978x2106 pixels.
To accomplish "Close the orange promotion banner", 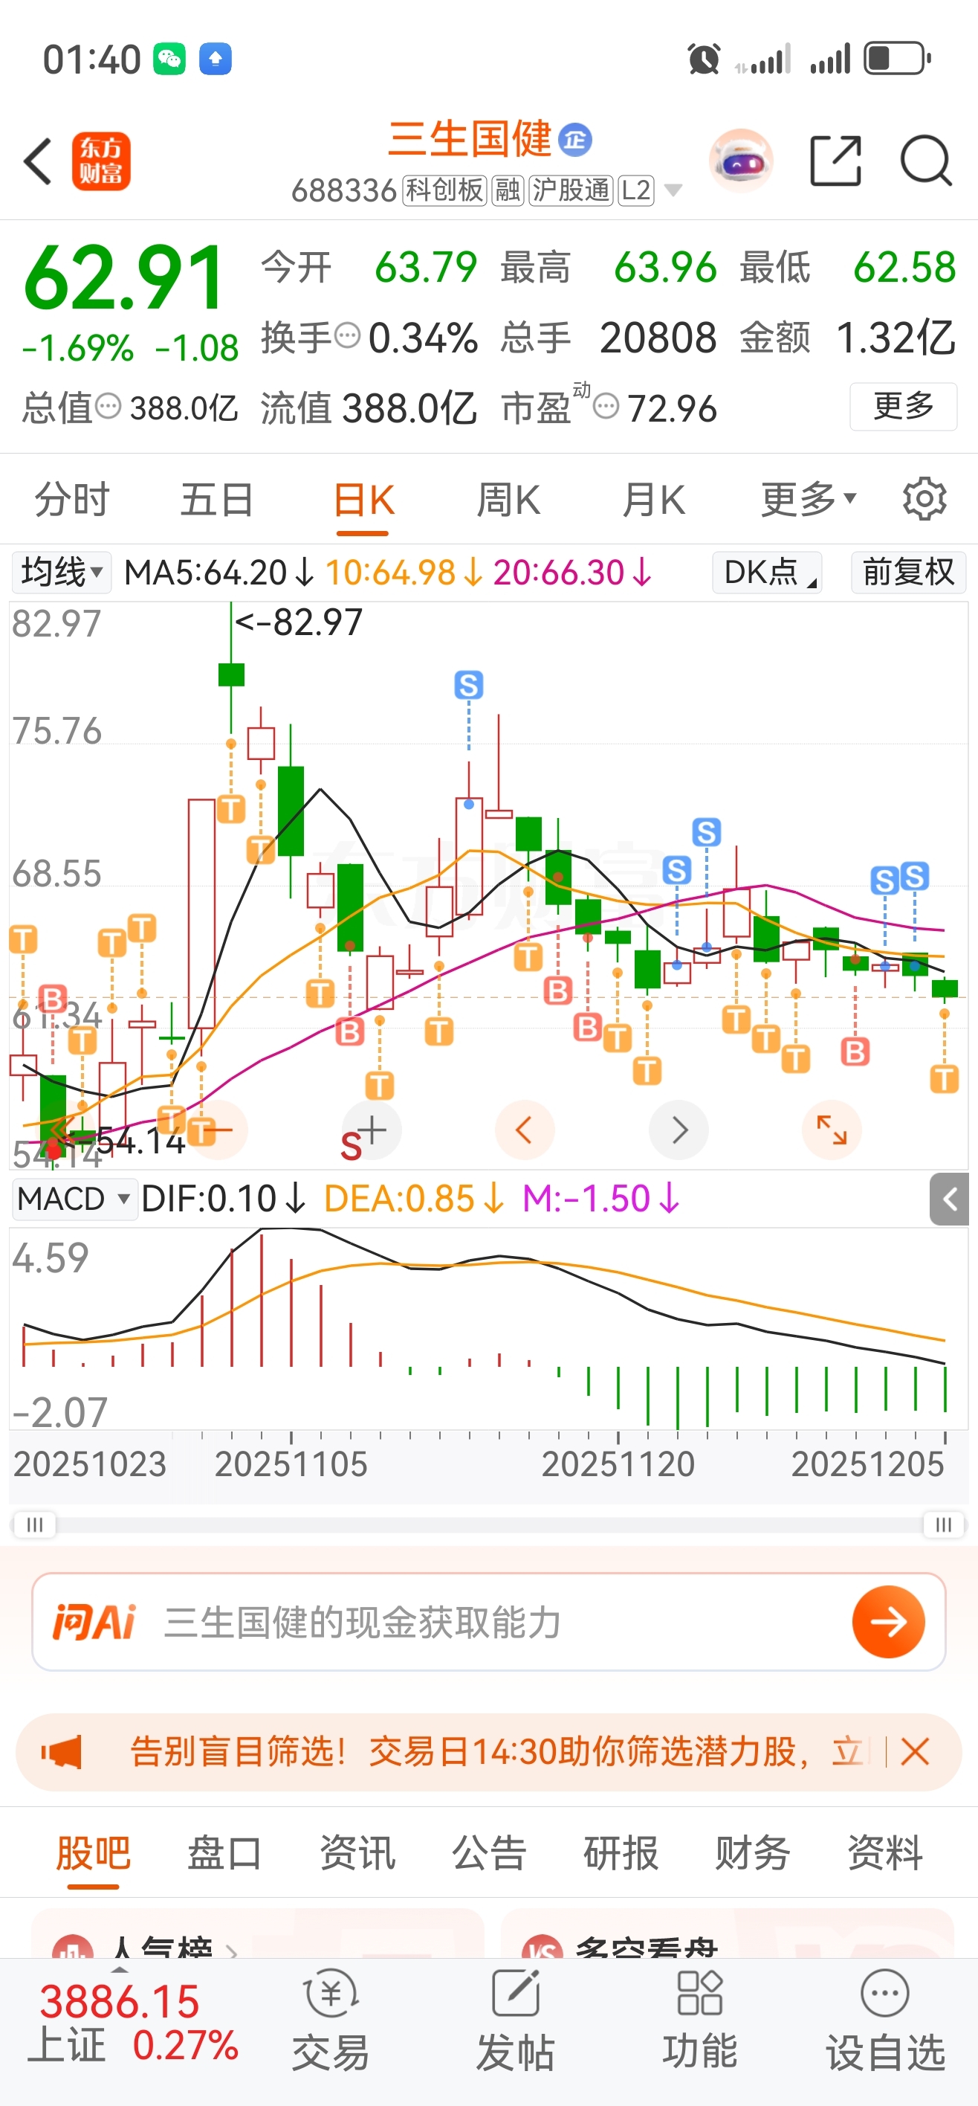I will click(915, 1752).
